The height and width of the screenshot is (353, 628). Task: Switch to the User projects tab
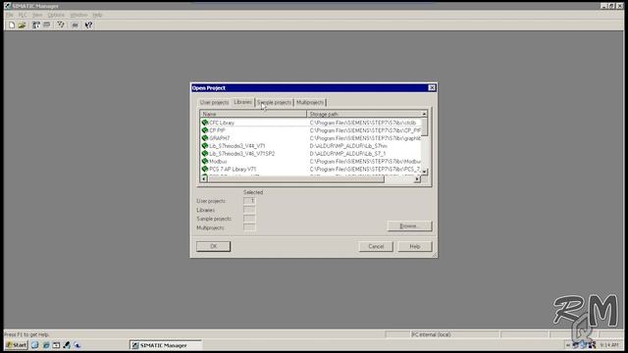[214, 102]
